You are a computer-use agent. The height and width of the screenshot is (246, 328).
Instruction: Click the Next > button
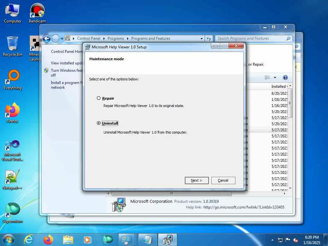coord(197,180)
